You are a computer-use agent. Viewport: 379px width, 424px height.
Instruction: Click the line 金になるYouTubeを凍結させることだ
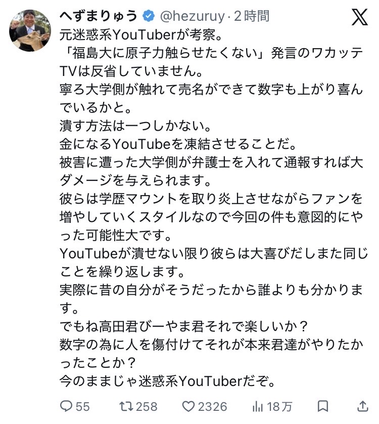point(178,144)
